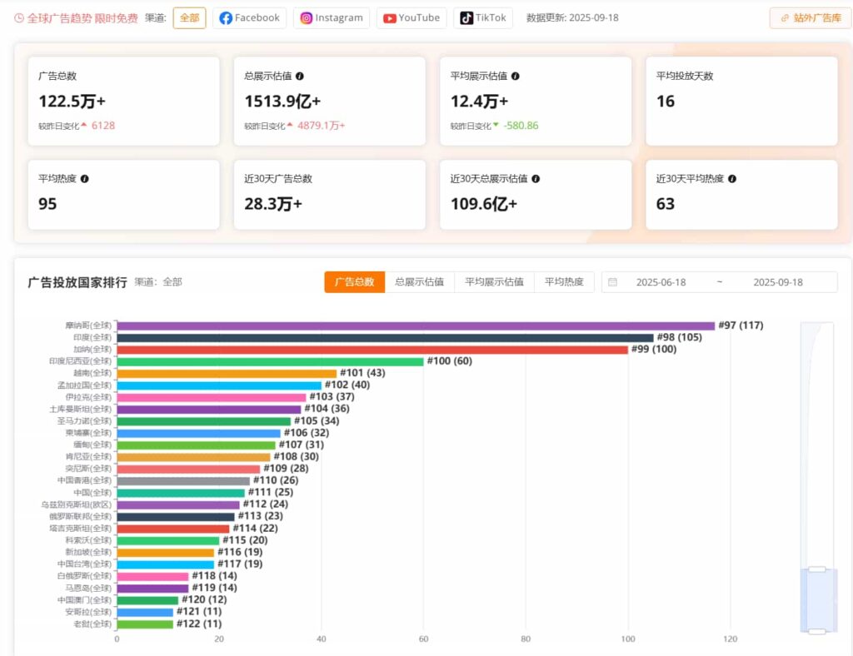This screenshot has height=656, width=853.
Task: Select the YouTube channel icon
Action: [390, 18]
